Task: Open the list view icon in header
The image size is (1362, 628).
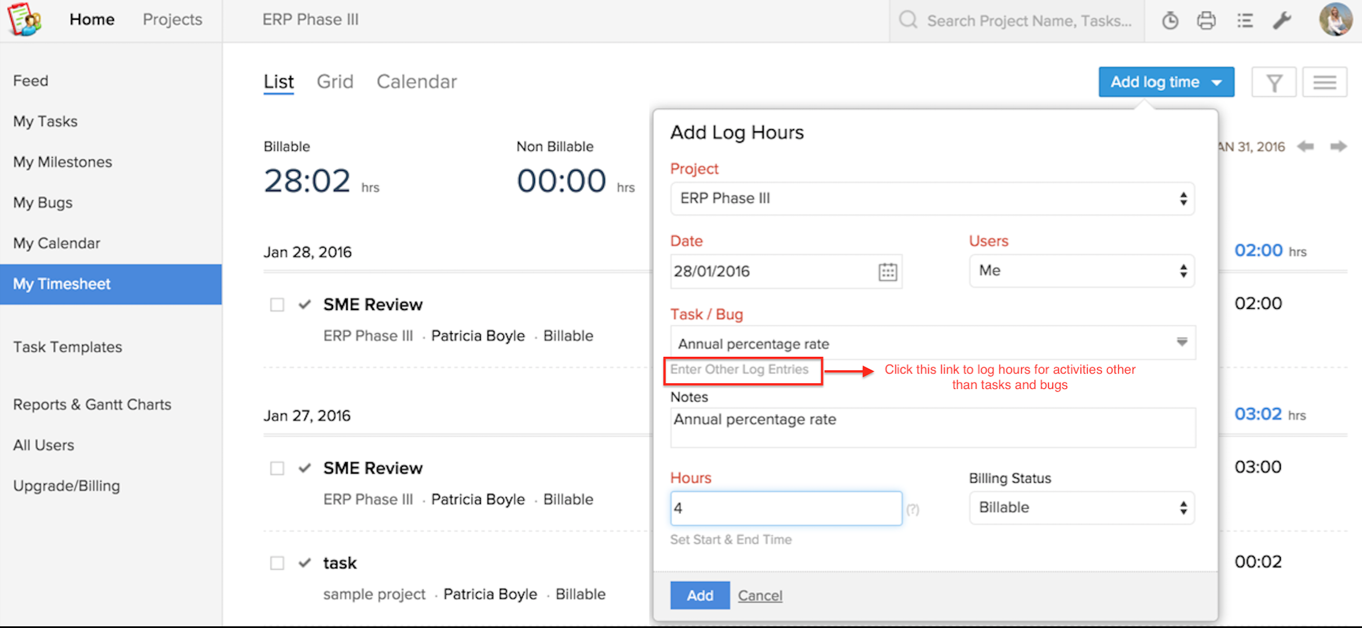Action: 1245,21
